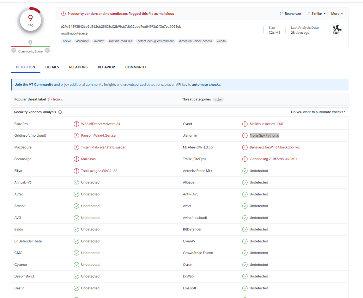Follow the automate checks link
363x298 pixels.
[x=207, y=85]
